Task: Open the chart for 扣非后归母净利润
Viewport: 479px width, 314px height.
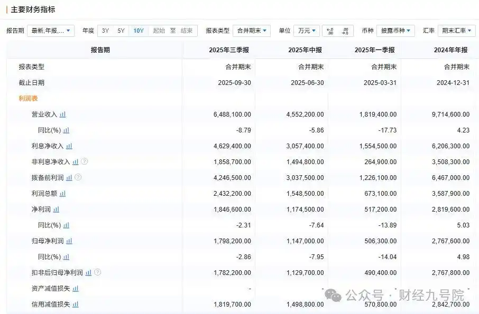Action: pyautogui.click(x=88, y=273)
